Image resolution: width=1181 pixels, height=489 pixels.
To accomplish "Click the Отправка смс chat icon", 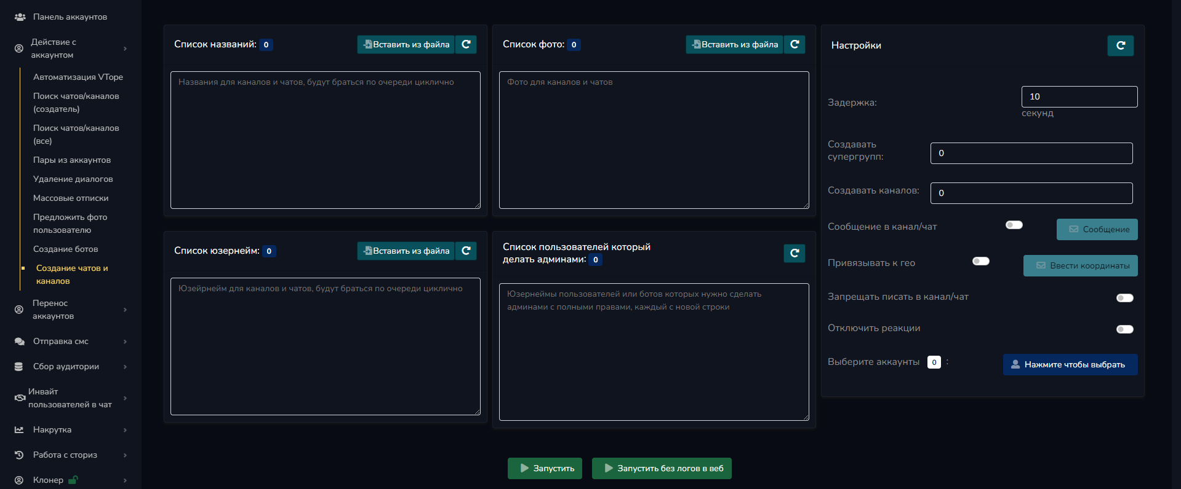I will pos(20,342).
